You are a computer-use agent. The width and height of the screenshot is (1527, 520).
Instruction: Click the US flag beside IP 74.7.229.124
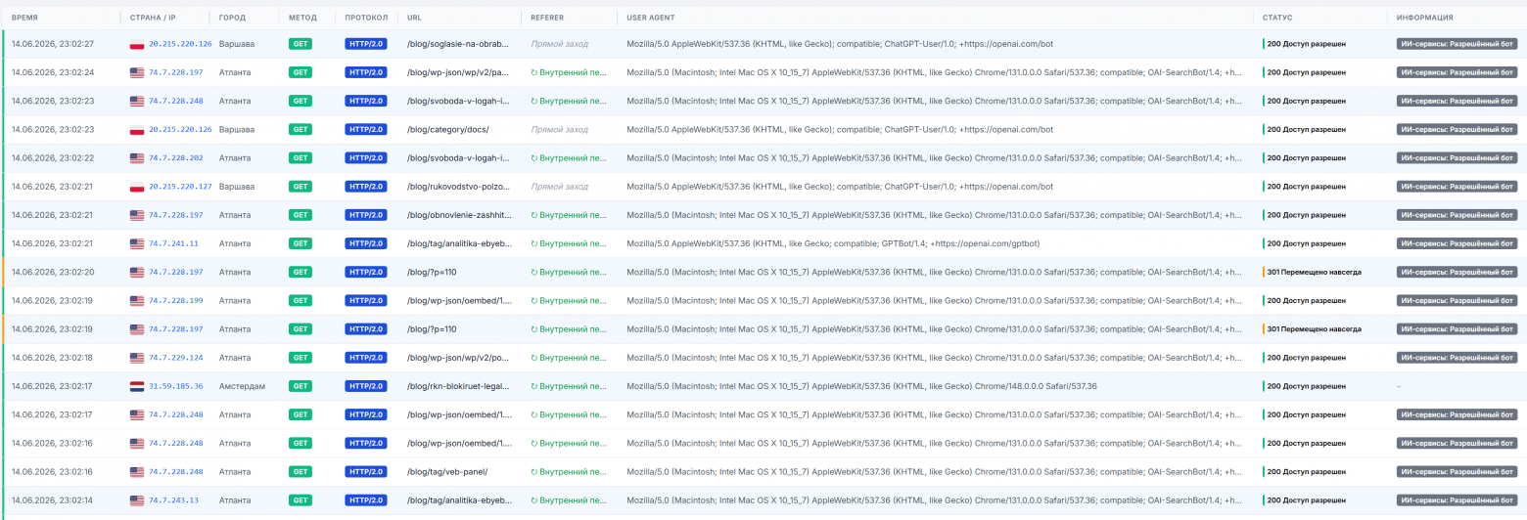[x=137, y=358]
